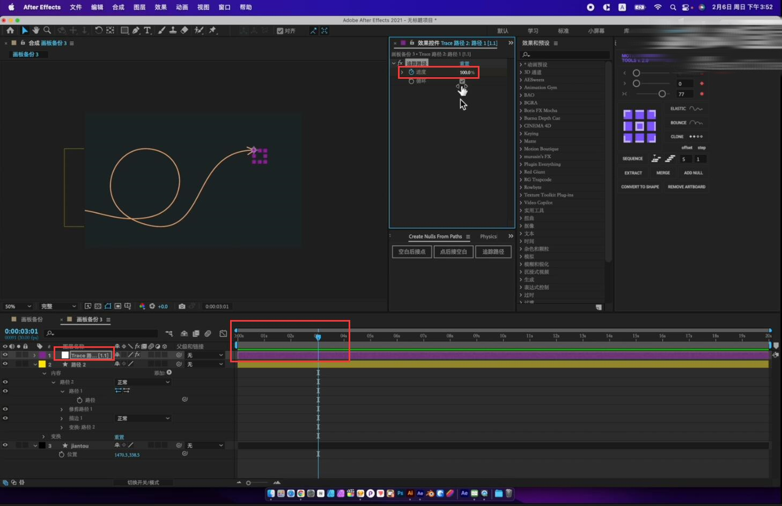The width and height of the screenshot is (782, 506).
Task: Open the 合成 menu
Action: (119, 8)
